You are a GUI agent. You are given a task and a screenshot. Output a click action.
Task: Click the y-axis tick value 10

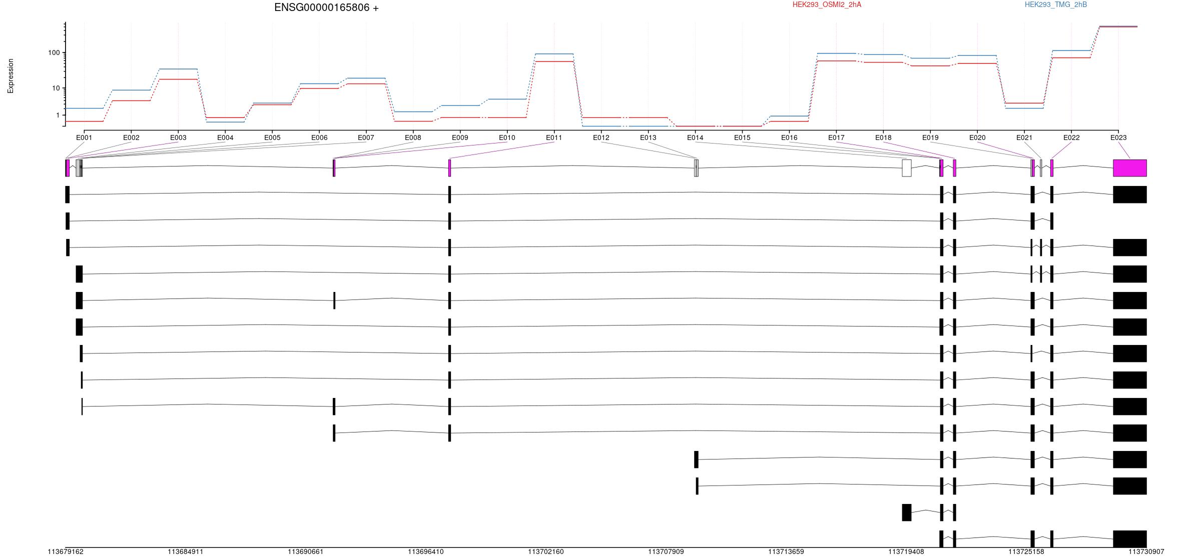(56, 88)
